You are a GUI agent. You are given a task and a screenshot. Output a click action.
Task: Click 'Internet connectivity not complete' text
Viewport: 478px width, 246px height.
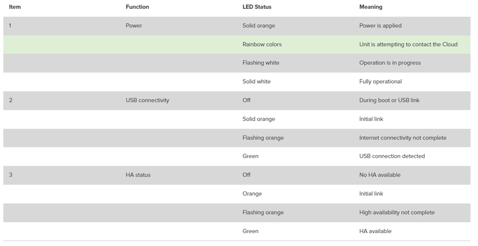click(403, 138)
